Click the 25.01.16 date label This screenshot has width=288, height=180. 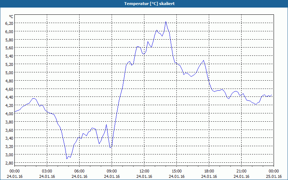[x=274, y=176]
